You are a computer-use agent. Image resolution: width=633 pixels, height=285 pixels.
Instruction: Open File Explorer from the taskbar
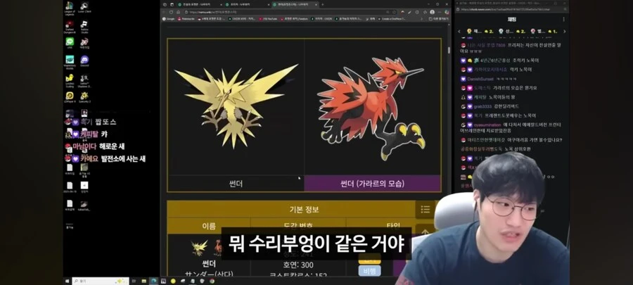tap(143, 281)
